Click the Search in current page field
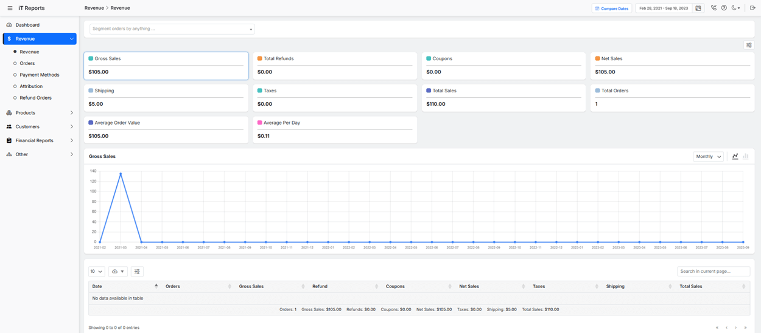This screenshot has height=333, width=761. point(713,271)
